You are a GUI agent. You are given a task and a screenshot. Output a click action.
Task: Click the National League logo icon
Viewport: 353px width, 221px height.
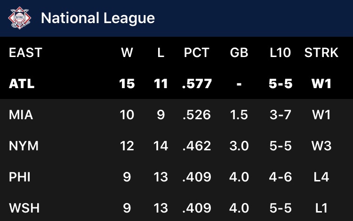tap(20, 18)
